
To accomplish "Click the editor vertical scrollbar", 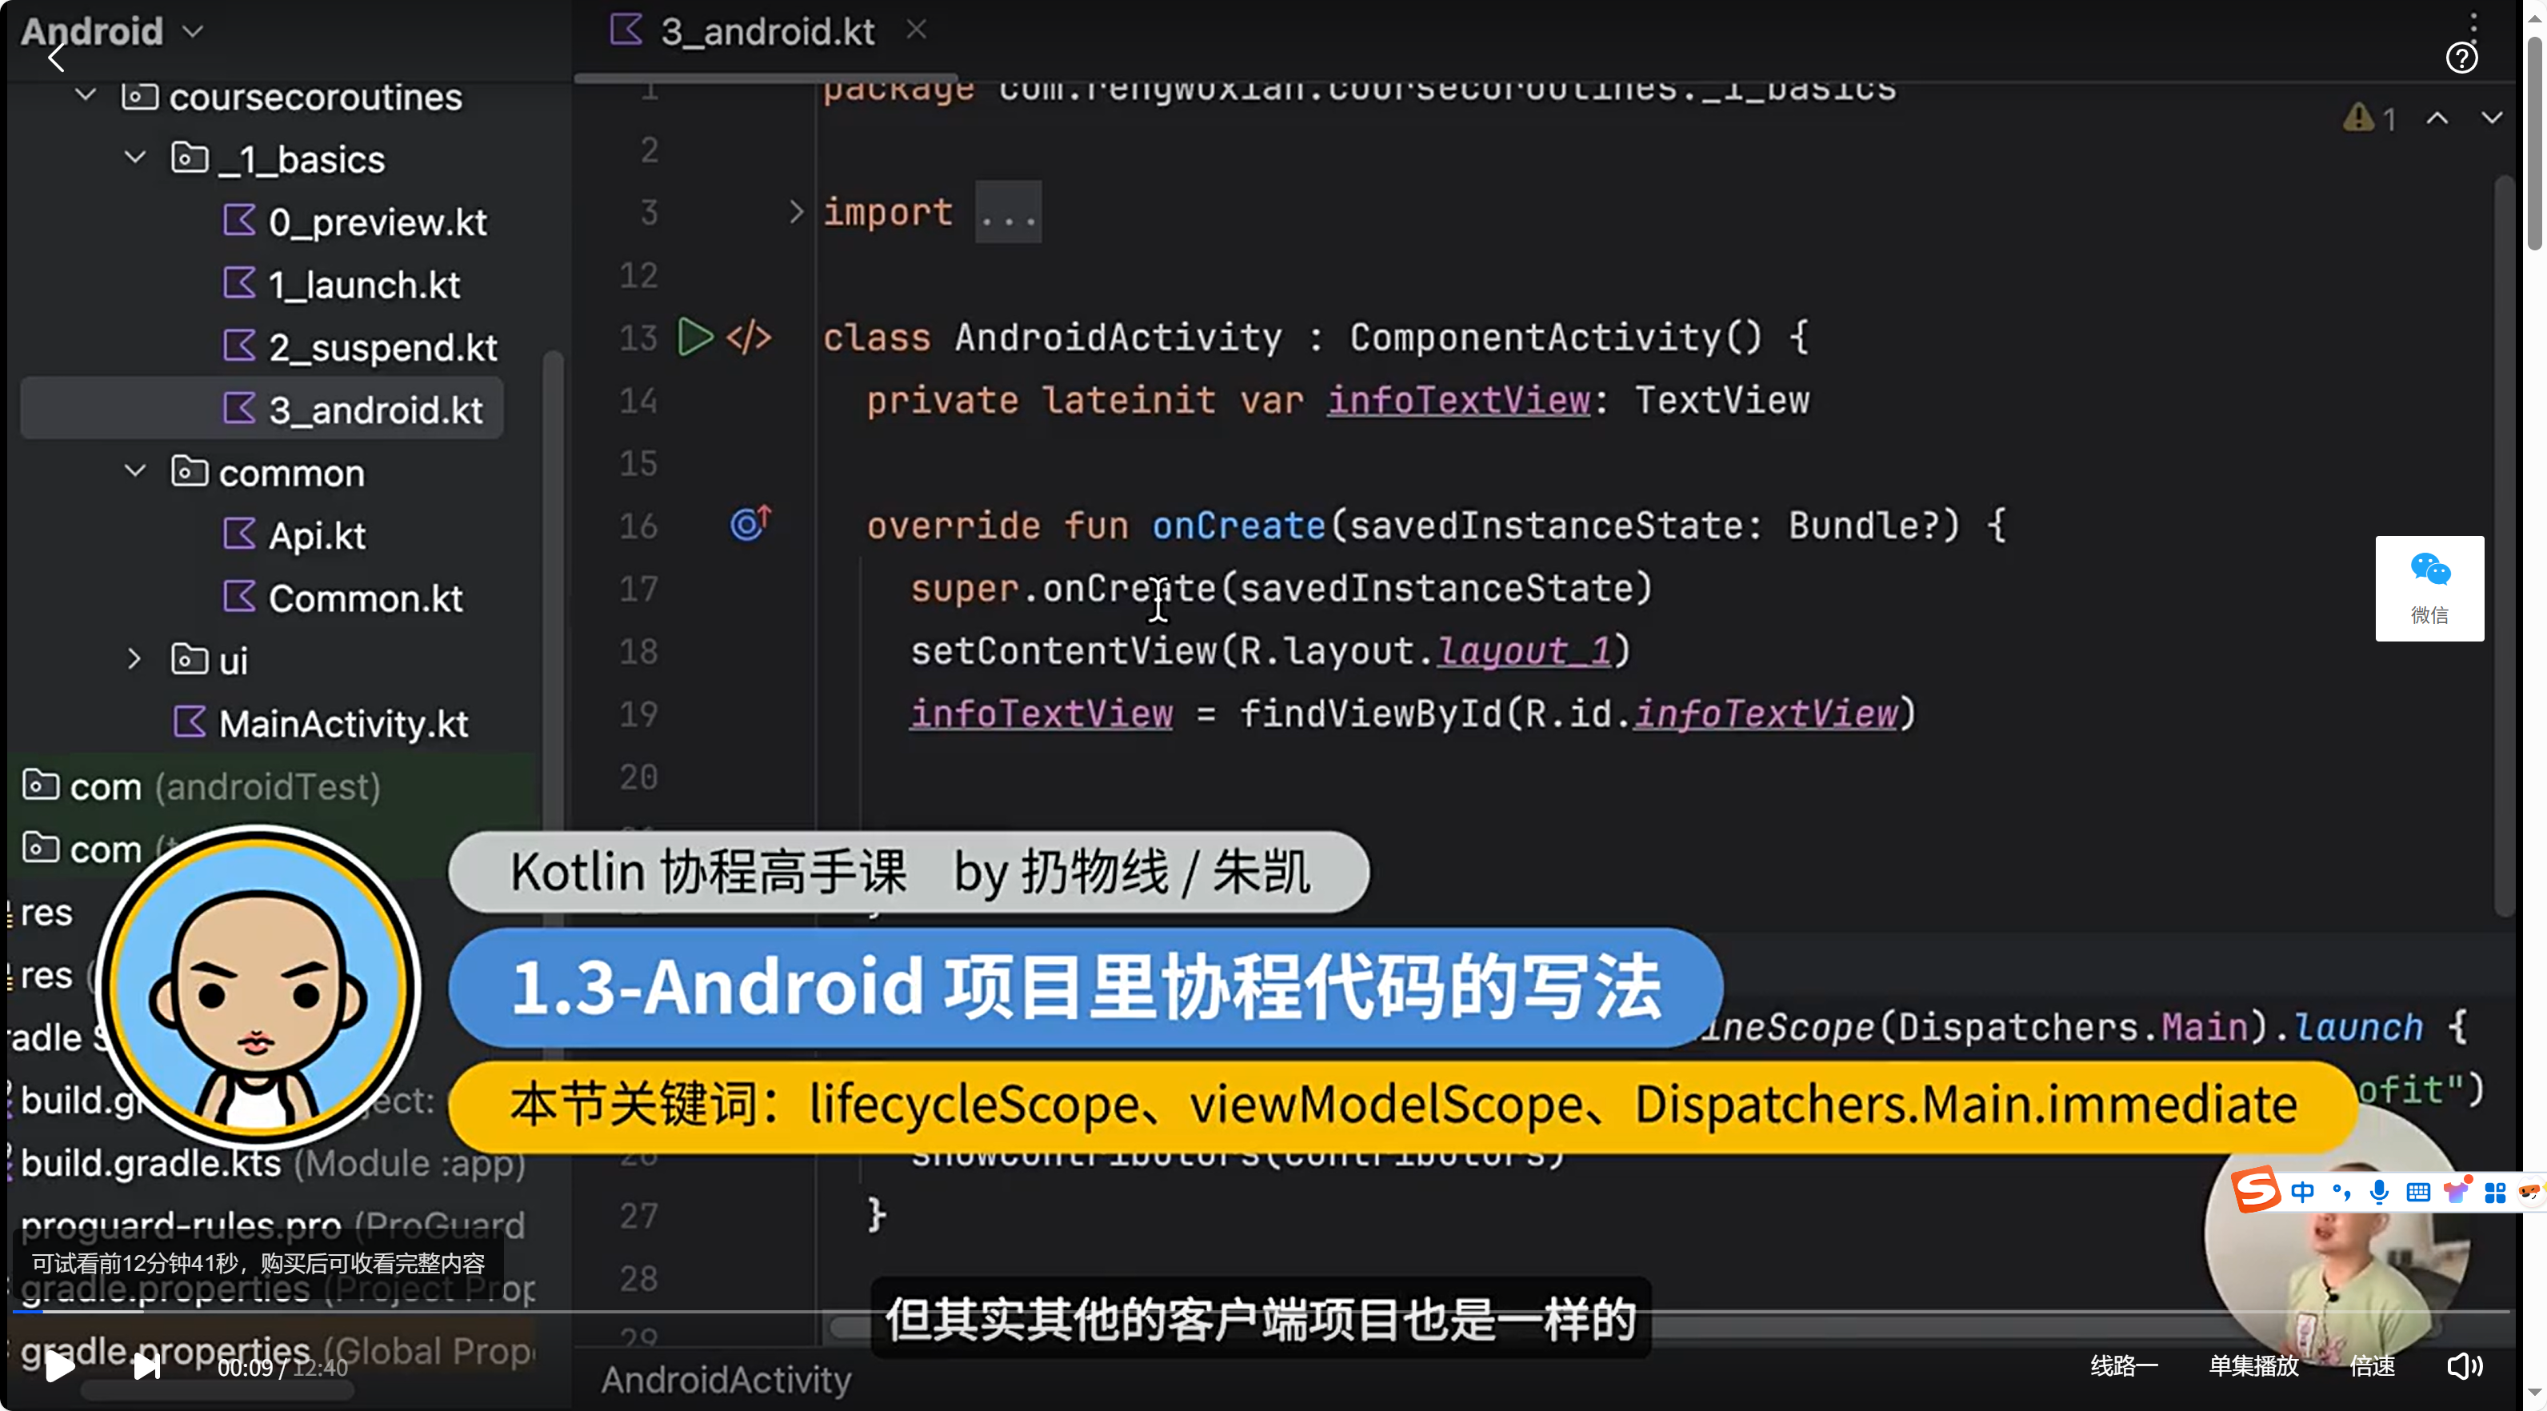I will tap(2504, 544).
